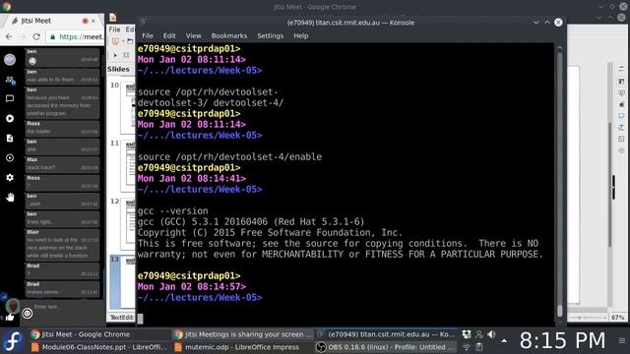This screenshot has height=354, width=630.
Task: Open Konsole File menu
Action: pos(148,35)
